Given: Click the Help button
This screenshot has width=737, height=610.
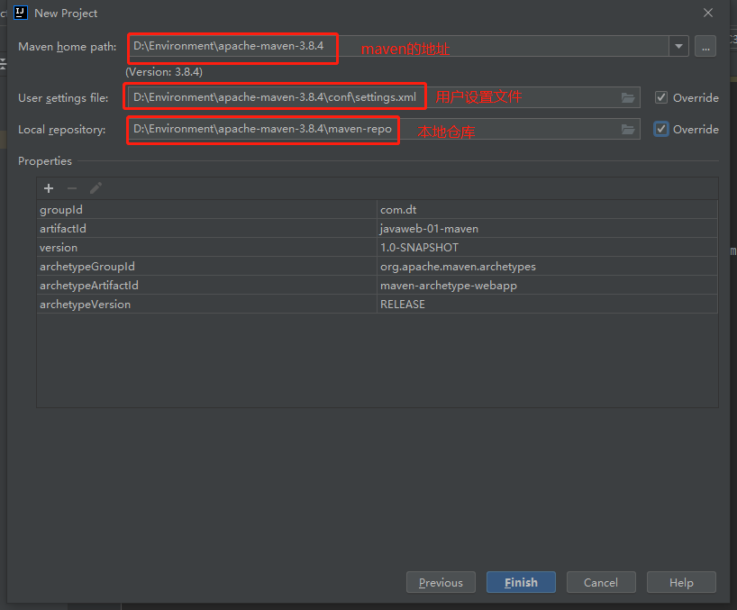Looking at the screenshot, I should [x=681, y=582].
